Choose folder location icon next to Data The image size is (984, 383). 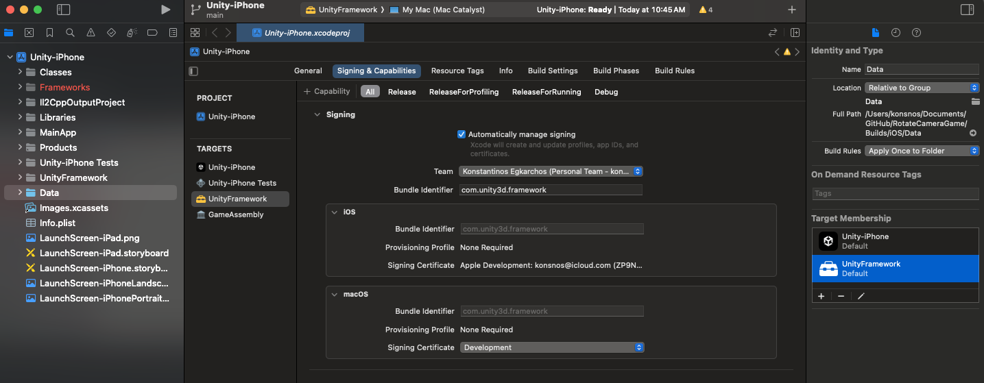pyautogui.click(x=975, y=101)
